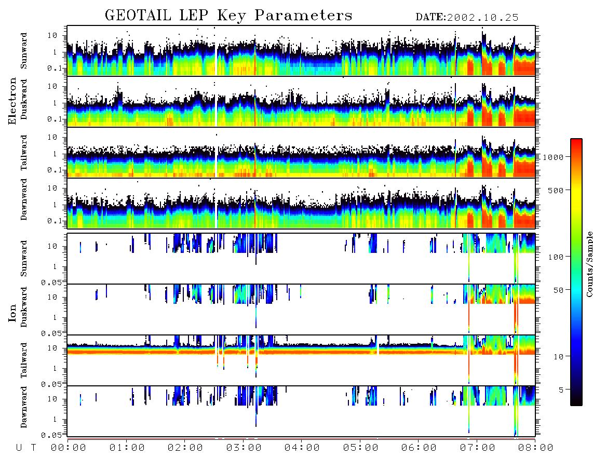Select the Electron "Sunward" panel label
The height and width of the screenshot is (457, 593).
coord(24,51)
